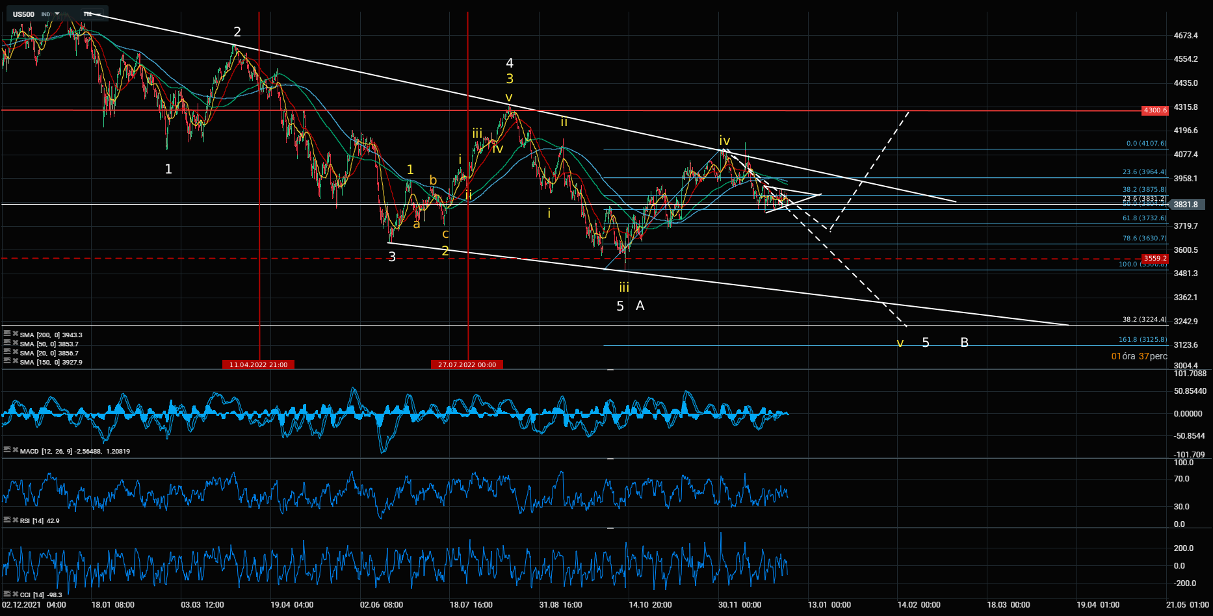Viewport: 1213px width, 616px height.
Task: Click the current price tag 3831.8
Action: 1186,205
